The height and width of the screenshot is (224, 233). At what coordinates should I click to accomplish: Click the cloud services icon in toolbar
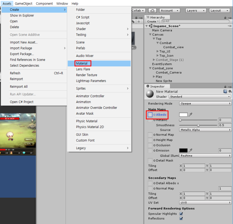tap(153, 10)
